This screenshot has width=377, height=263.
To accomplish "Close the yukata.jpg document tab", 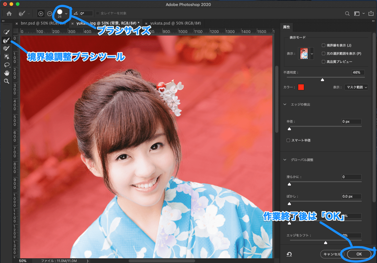I will pyautogui.click(x=72, y=24).
